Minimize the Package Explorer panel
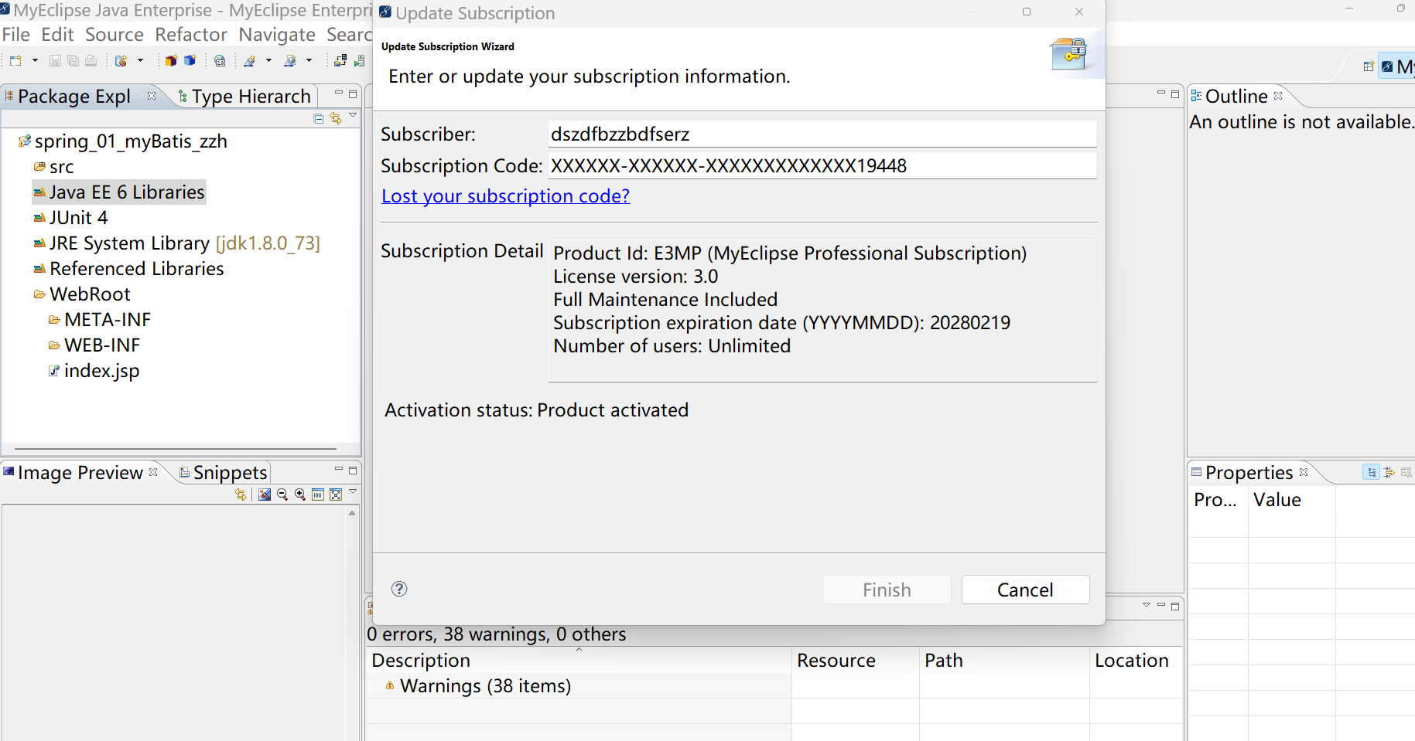This screenshot has width=1415, height=741. [x=338, y=93]
